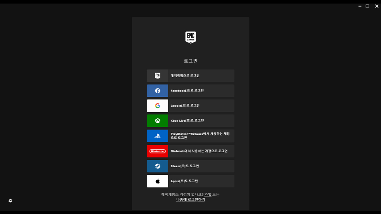381x214 pixels.
Task: Sign in with 에픽게임즈로 로그인
Action: tap(190, 76)
